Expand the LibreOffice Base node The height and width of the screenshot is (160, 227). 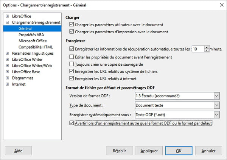[x=7, y=72]
